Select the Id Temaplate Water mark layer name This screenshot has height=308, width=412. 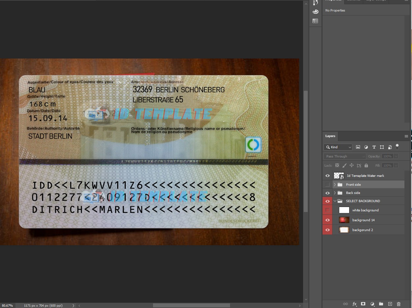(366, 176)
